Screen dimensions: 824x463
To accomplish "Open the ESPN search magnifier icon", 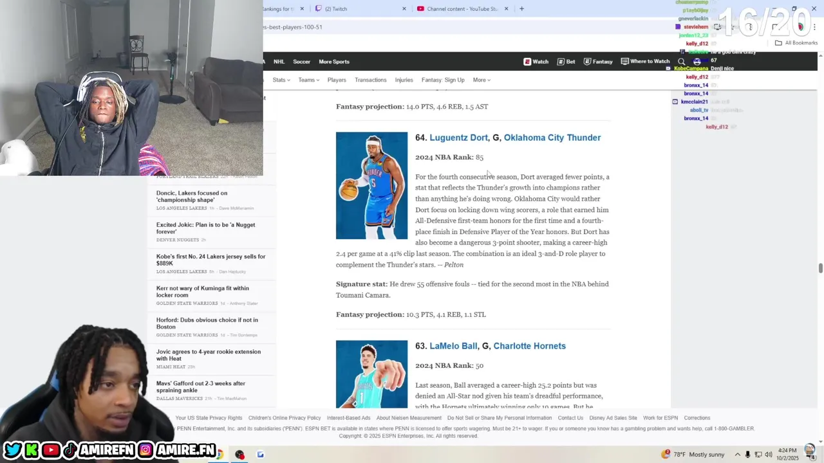I will [x=681, y=62].
